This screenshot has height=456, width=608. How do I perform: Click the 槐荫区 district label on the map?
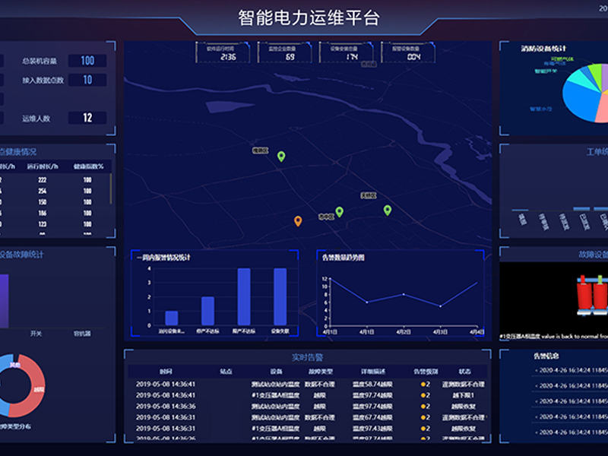tap(260, 150)
